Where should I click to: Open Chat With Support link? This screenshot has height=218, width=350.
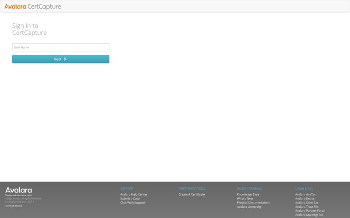pos(133,202)
